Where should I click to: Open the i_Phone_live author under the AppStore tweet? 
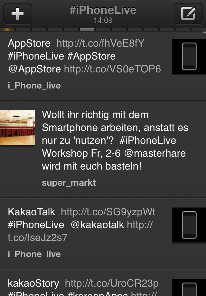(x=34, y=86)
